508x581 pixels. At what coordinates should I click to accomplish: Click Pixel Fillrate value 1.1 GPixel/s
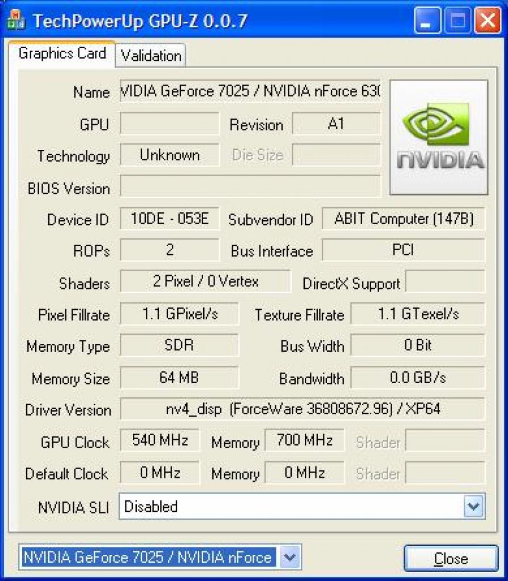179,314
